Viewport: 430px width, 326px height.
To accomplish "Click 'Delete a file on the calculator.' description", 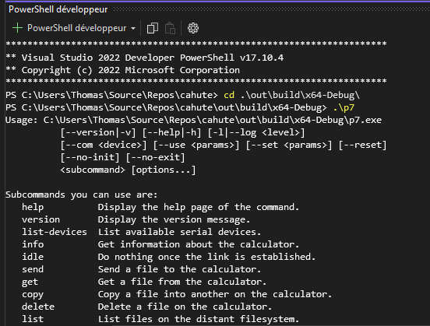I will click(185, 307).
